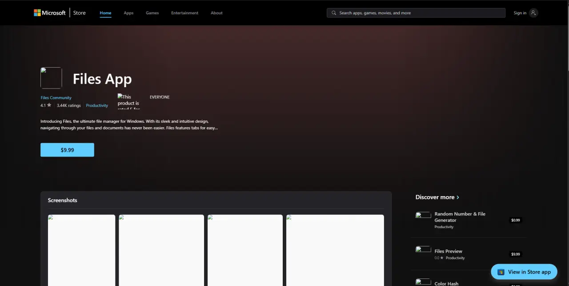Click the search magnifier icon
This screenshot has height=286, width=569.
coord(334,13)
